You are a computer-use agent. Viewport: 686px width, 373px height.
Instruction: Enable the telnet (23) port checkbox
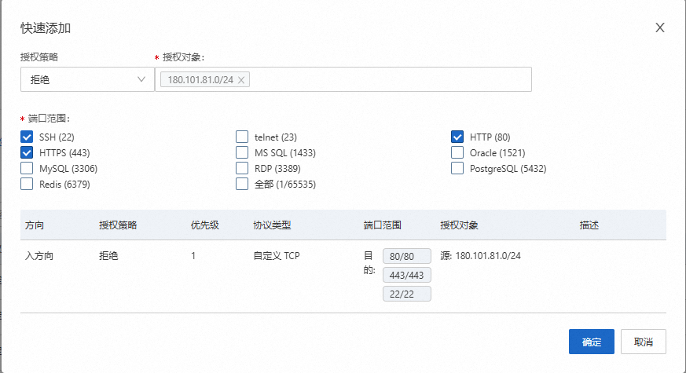[242, 137]
